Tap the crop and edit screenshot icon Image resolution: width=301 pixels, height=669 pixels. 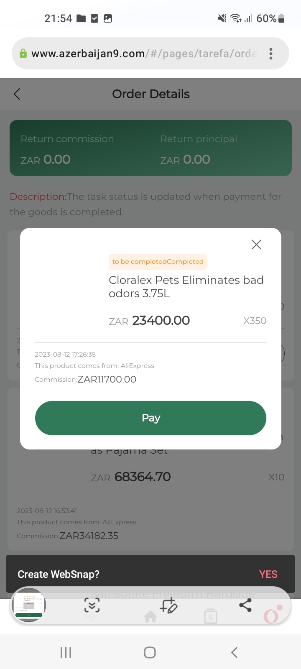coord(169,605)
